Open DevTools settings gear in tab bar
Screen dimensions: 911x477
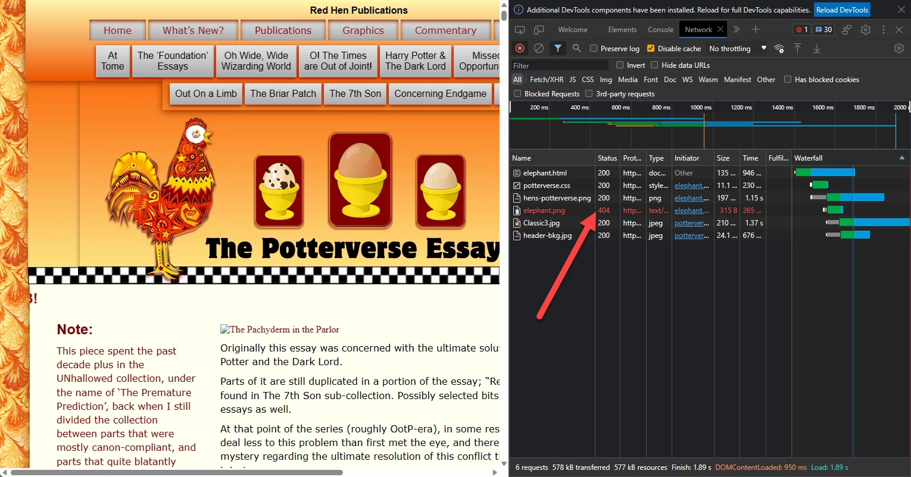(x=866, y=30)
